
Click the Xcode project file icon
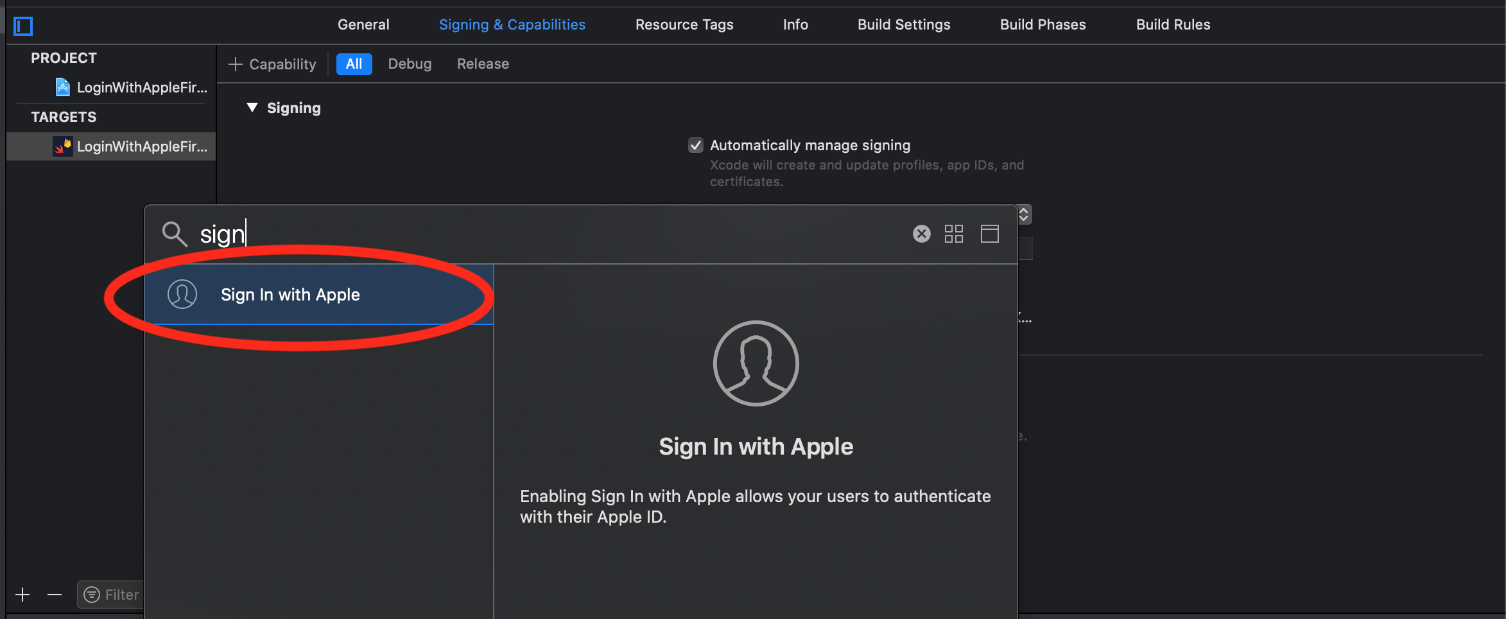(x=63, y=87)
